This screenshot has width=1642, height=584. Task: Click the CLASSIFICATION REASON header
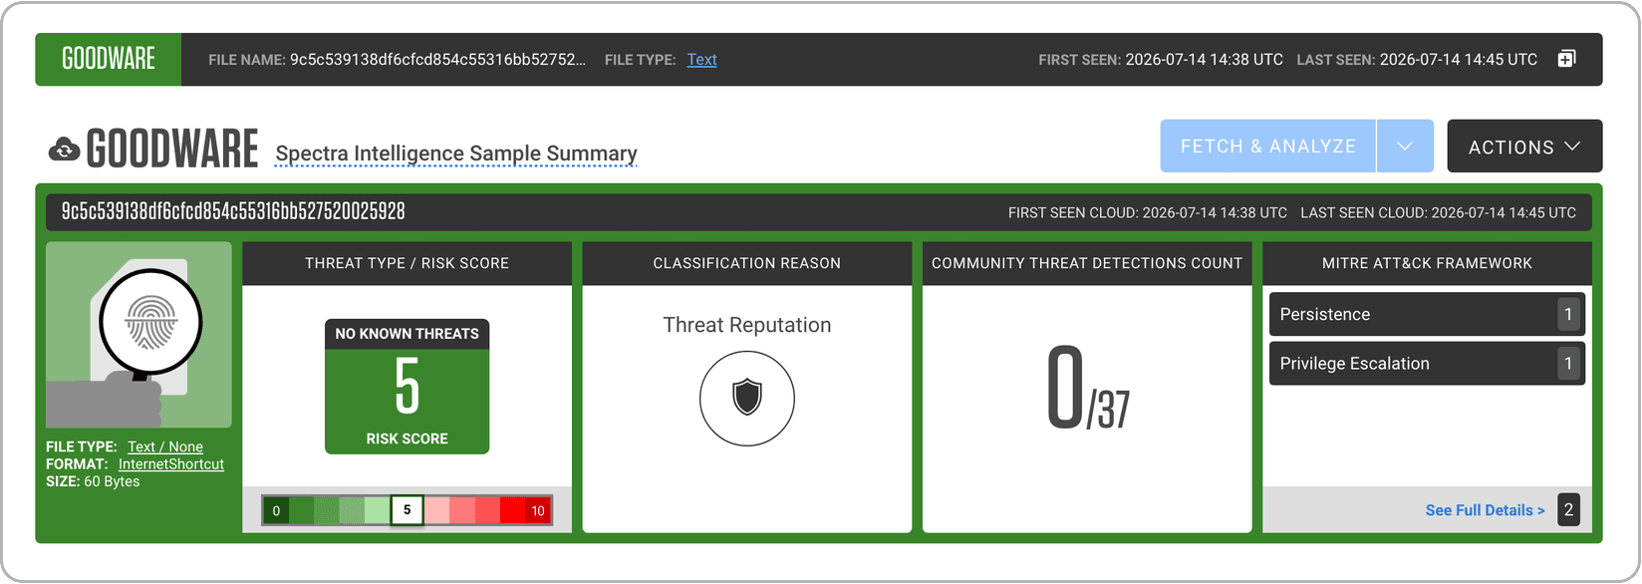click(x=747, y=263)
